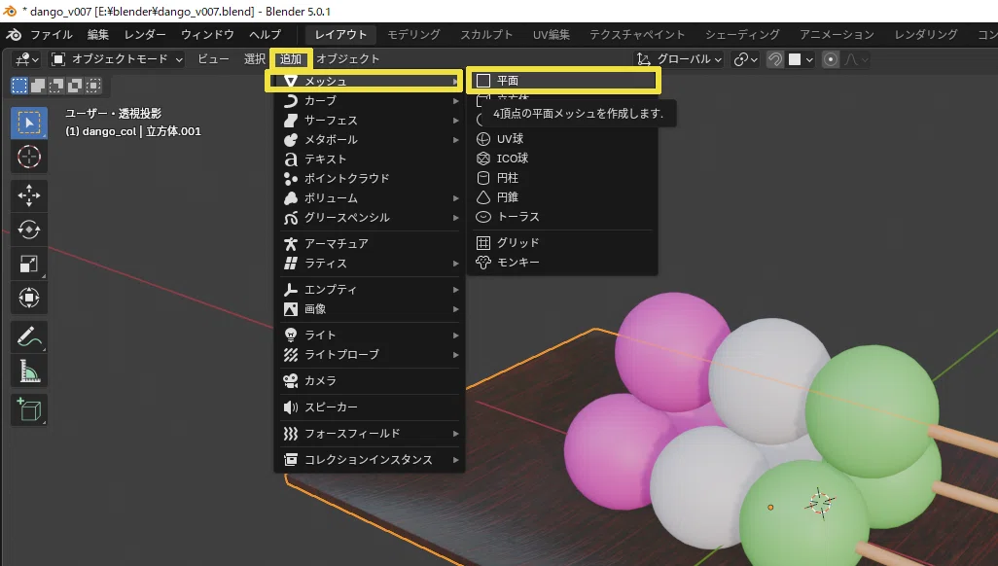
Task: Toggle snapping magnet in header
Action: click(x=774, y=59)
